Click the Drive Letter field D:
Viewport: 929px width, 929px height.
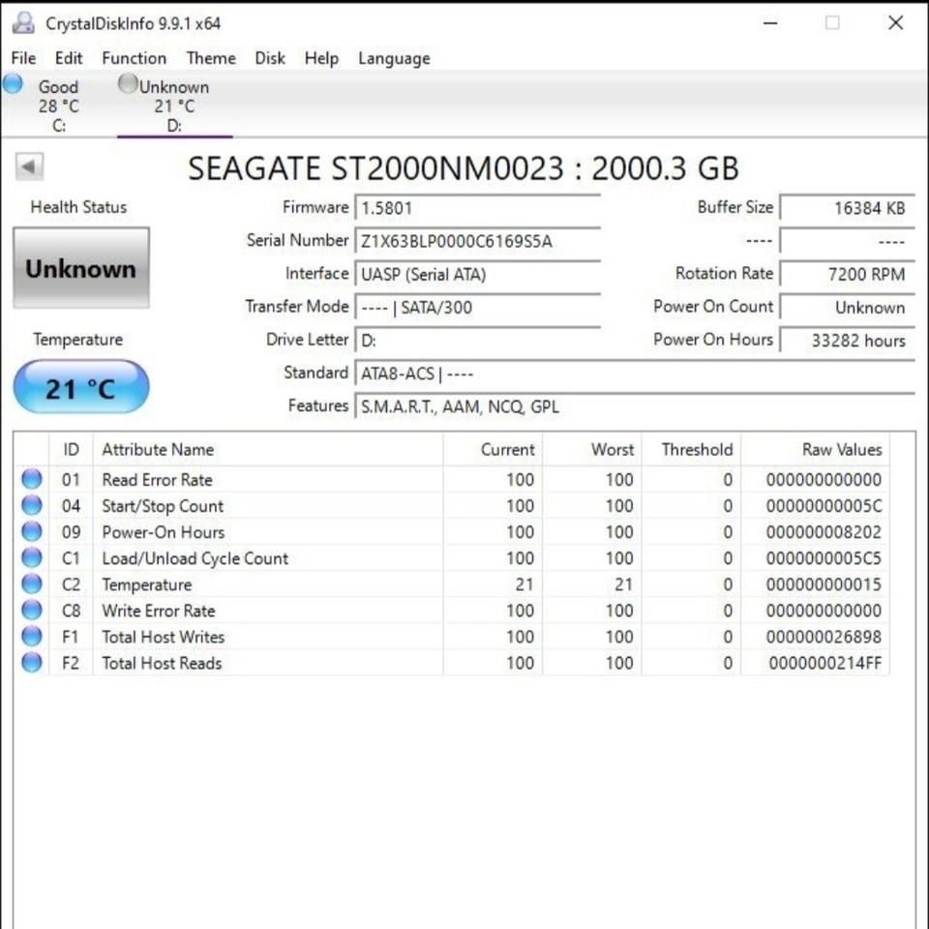(x=477, y=341)
